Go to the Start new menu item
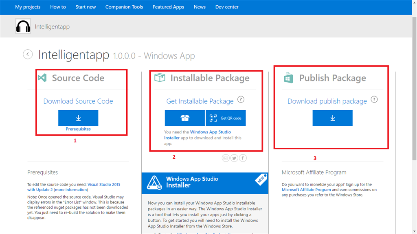417x234 pixels. pos(86,7)
